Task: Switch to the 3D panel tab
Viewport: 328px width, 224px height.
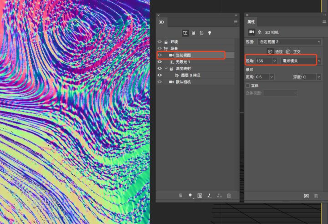Action: (161, 22)
